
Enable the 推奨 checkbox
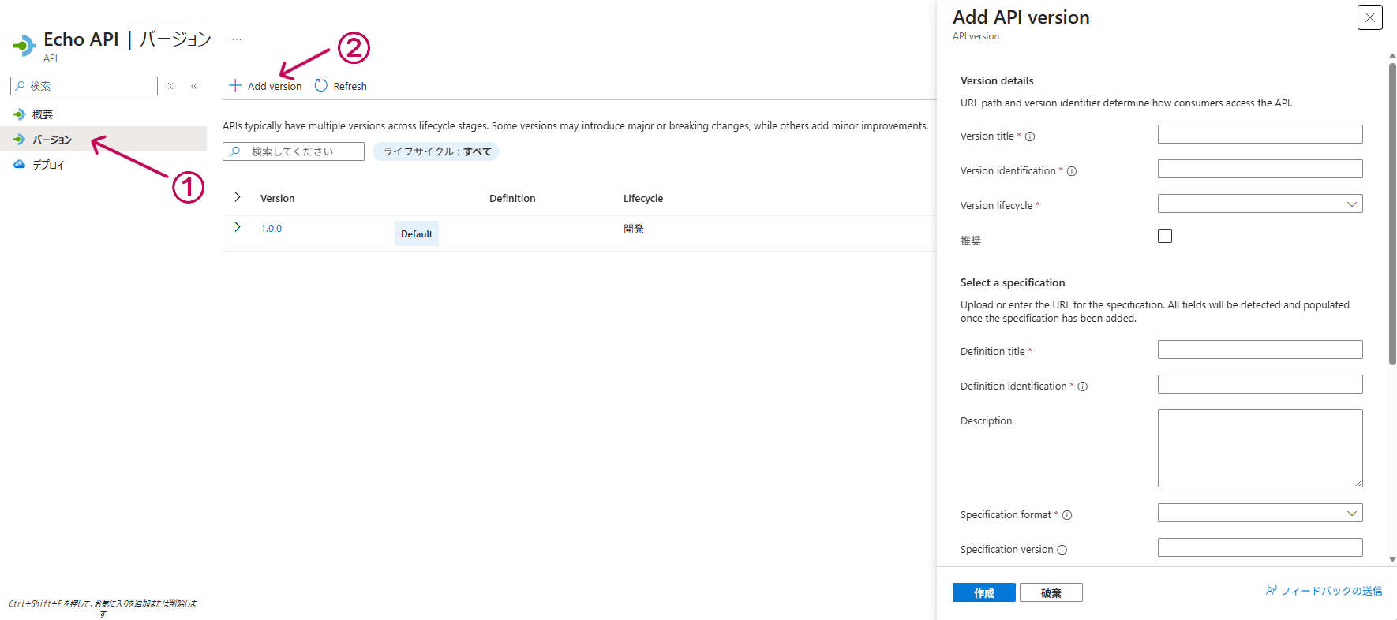pos(1165,236)
